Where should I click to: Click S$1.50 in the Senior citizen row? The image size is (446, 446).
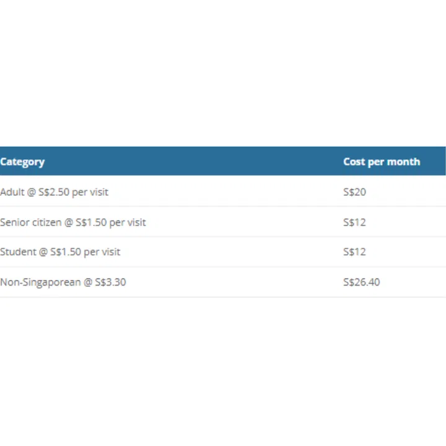pos(91,222)
